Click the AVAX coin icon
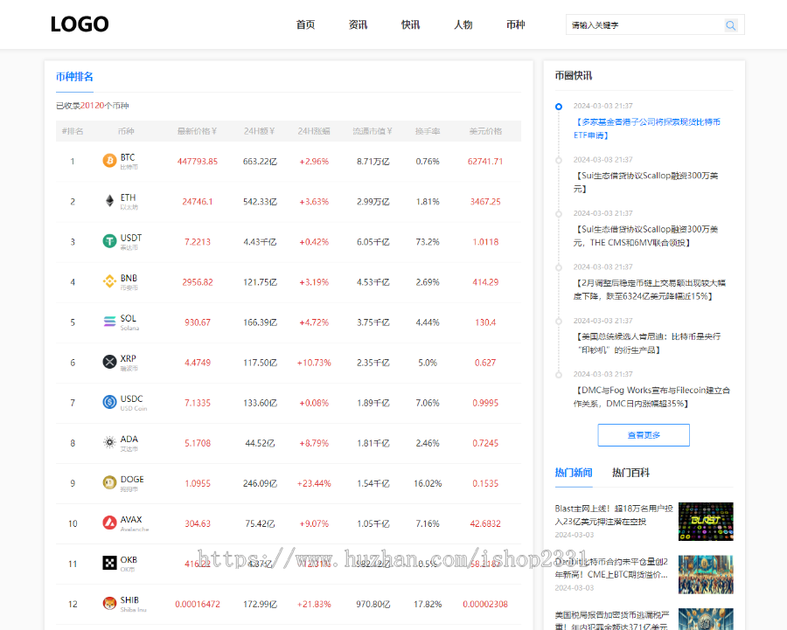Screen dimensions: 787x630 [x=109, y=523]
